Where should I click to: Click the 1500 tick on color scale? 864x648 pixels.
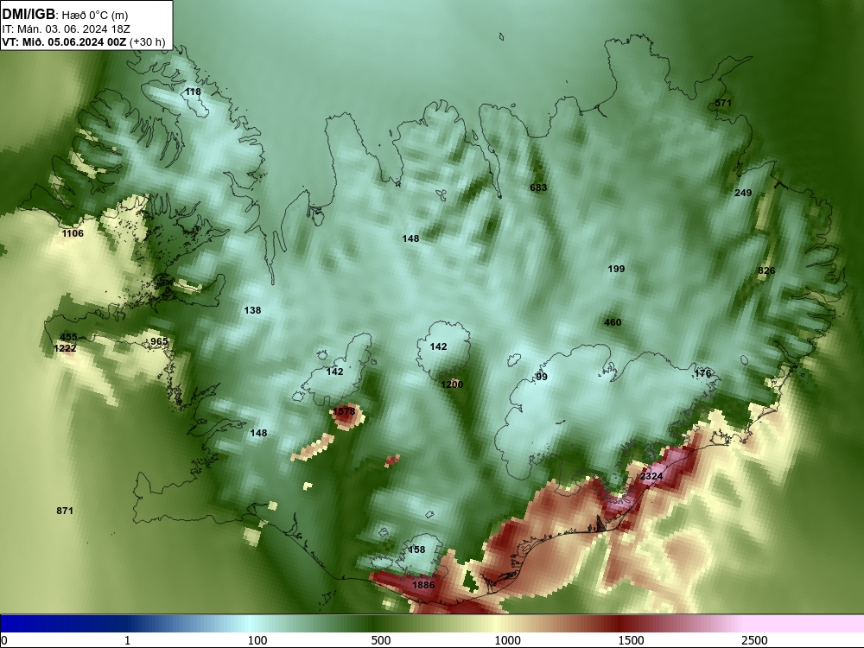click(631, 640)
